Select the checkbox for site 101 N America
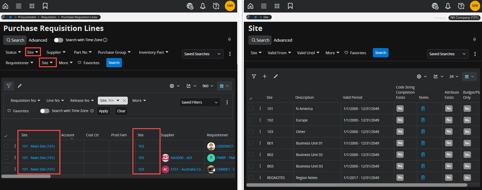 tap(251, 109)
